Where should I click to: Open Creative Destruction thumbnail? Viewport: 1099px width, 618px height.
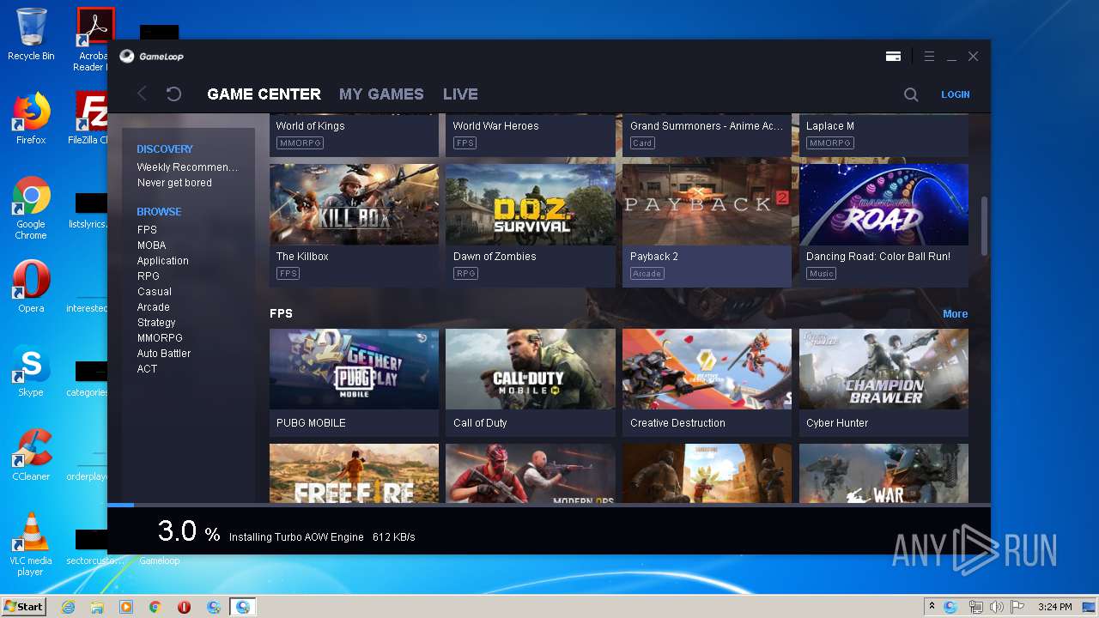(x=707, y=369)
